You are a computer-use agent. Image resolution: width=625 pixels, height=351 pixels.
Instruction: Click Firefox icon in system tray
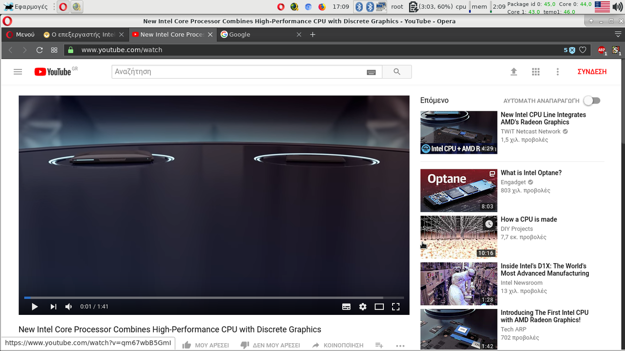tap(322, 7)
